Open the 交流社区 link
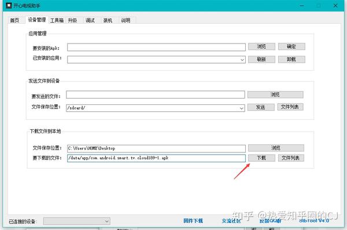The width and height of the screenshot is (347, 230). pos(231,221)
